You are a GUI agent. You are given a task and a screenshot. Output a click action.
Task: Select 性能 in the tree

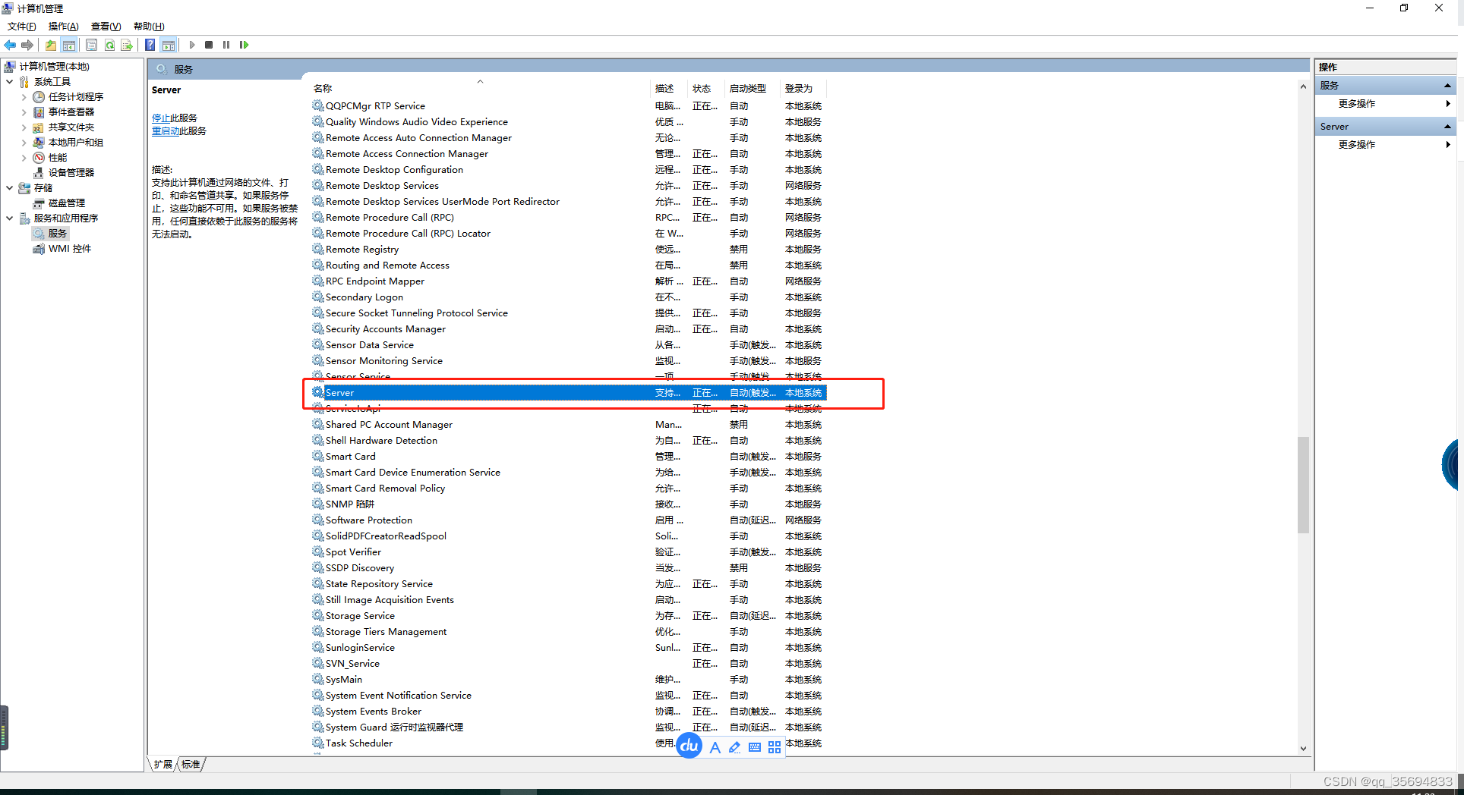pyautogui.click(x=58, y=158)
